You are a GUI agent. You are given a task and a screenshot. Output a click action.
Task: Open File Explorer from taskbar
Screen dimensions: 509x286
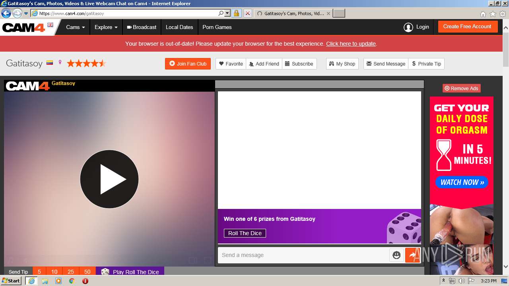(x=45, y=281)
